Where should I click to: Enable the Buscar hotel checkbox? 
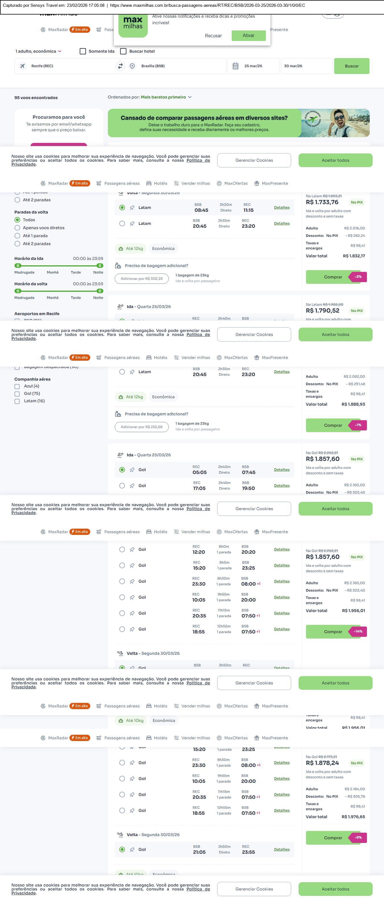click(123, 51)
